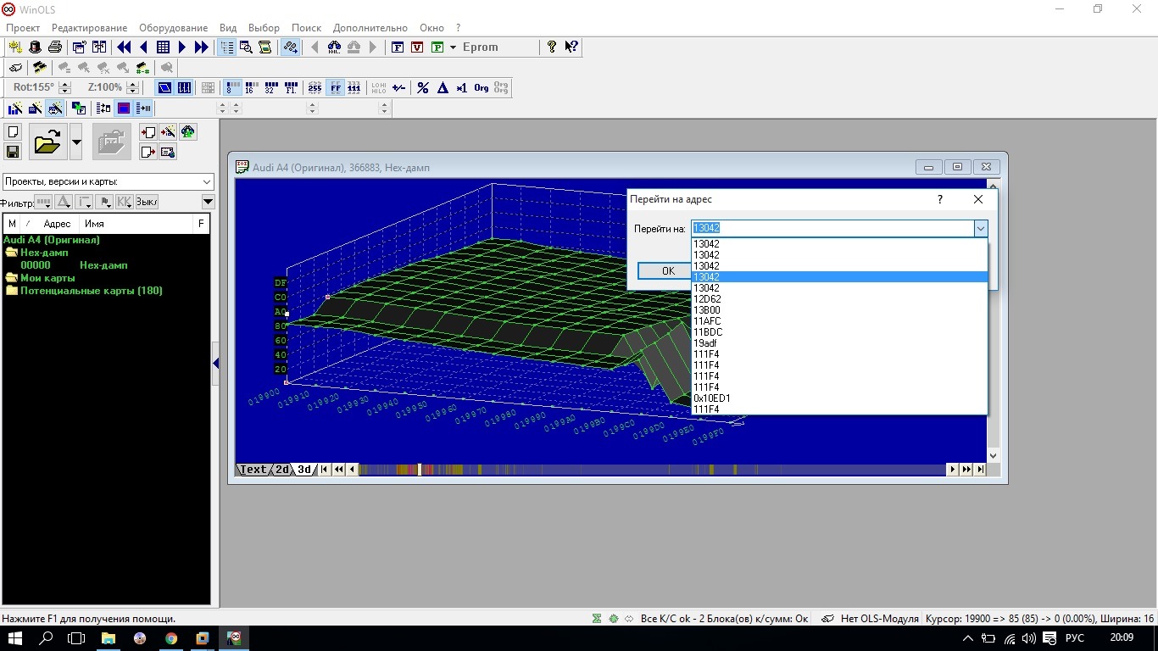Click the context help pointer icon
Screen dimensions: 1158x651
[x=571, y=47]
